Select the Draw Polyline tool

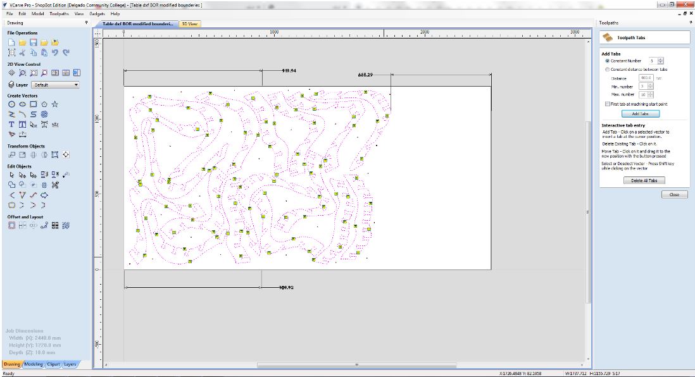tap(11, 114)
